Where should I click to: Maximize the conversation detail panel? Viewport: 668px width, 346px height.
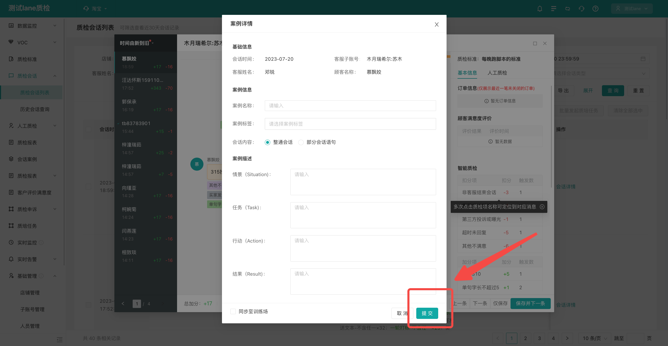click(535, 44)
